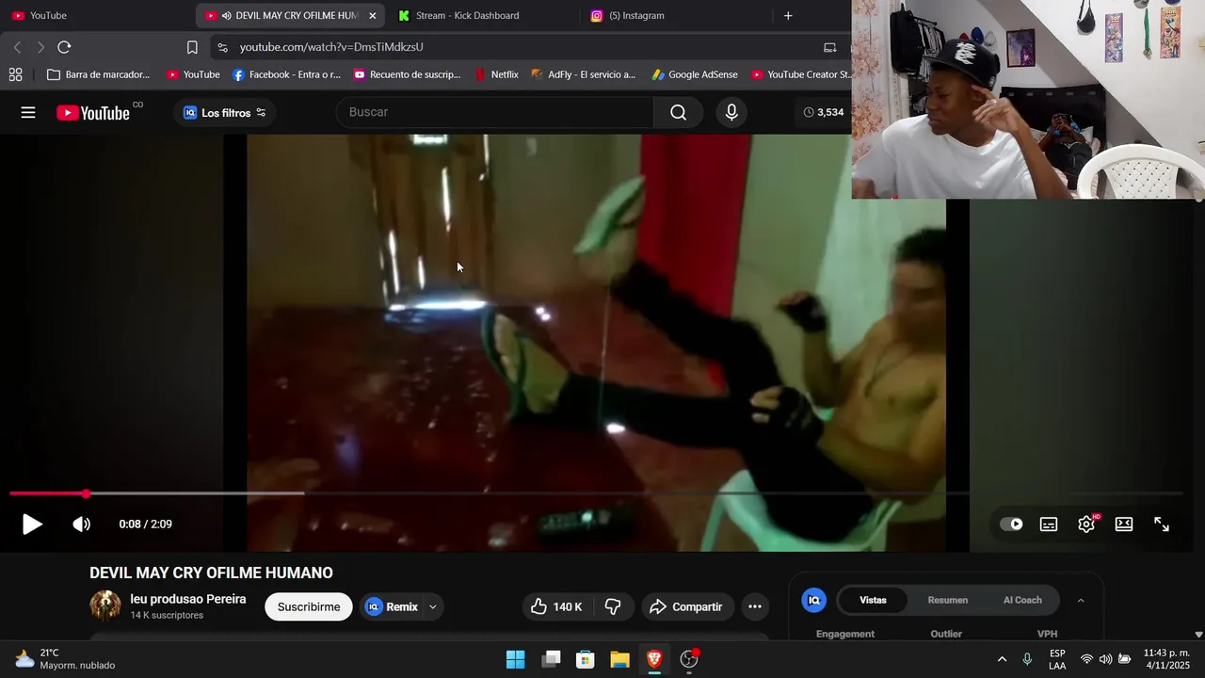This screenshot has height=678, width=1205.
Task: Open Barra de marcadores folder
Action: [98, 74]
